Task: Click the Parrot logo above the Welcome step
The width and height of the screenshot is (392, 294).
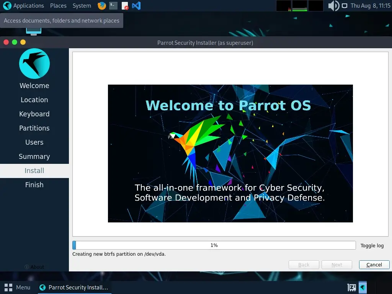Action: tap(34, 64)
